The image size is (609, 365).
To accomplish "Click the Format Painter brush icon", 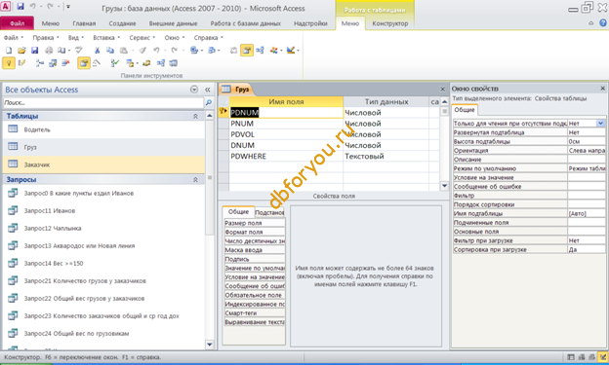I will (142, 51).
